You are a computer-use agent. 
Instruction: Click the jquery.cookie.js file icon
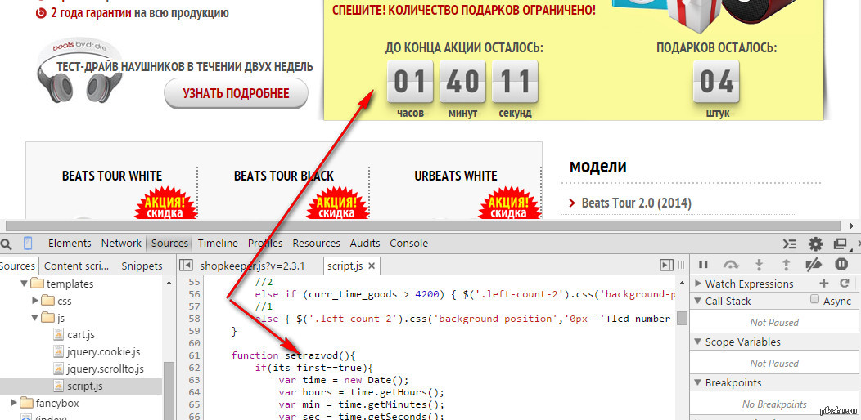[x=59, y=351]
